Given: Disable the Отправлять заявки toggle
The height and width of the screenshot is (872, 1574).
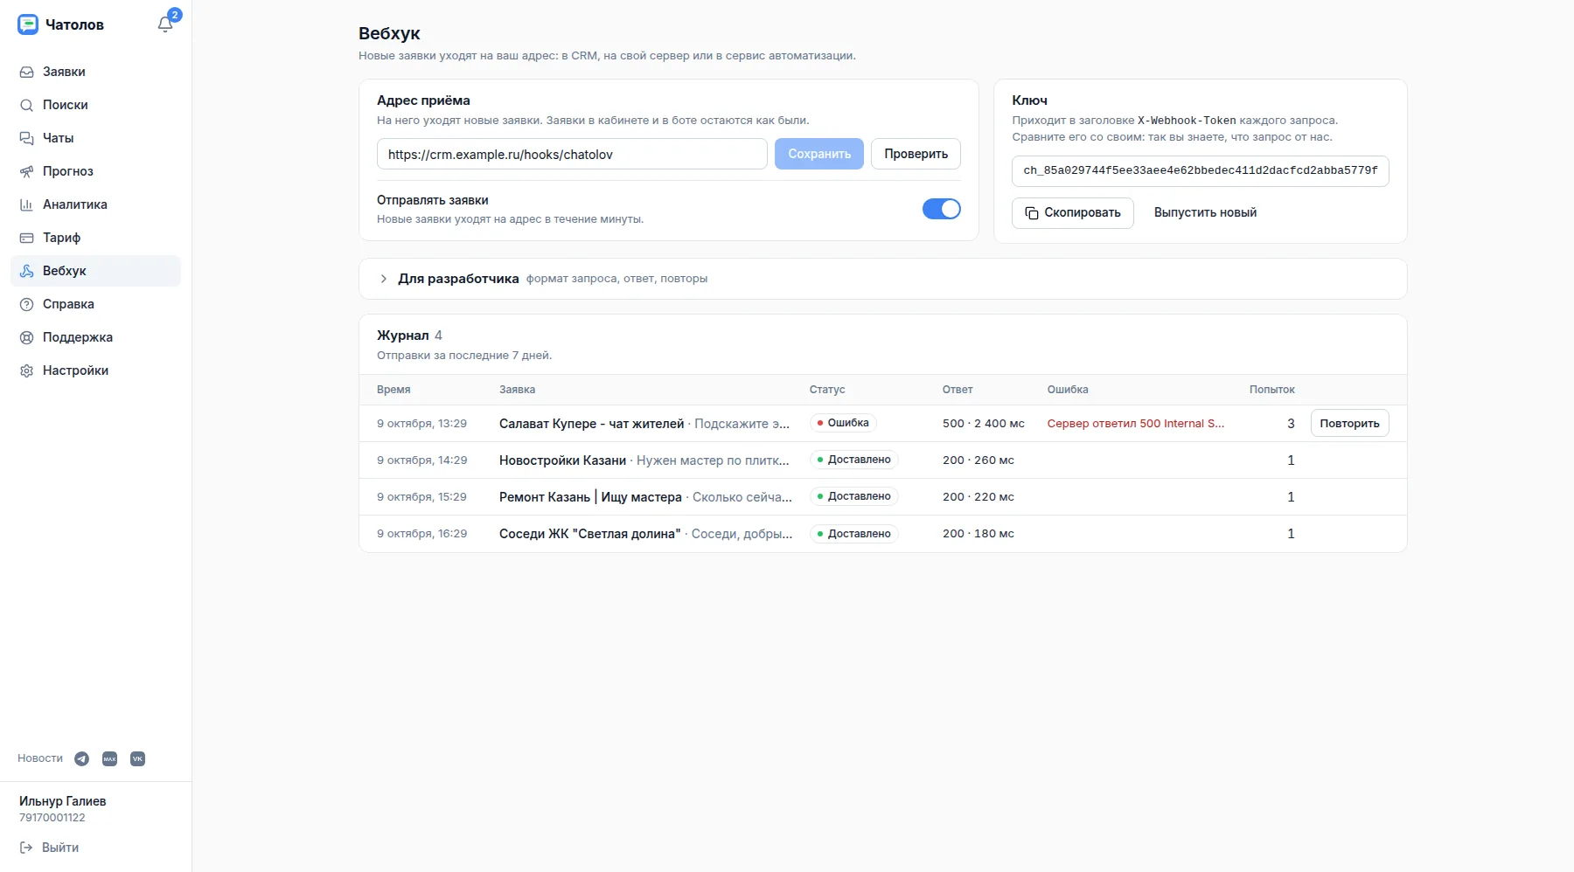Looking at the screenshot, I should tap(941, 209).
